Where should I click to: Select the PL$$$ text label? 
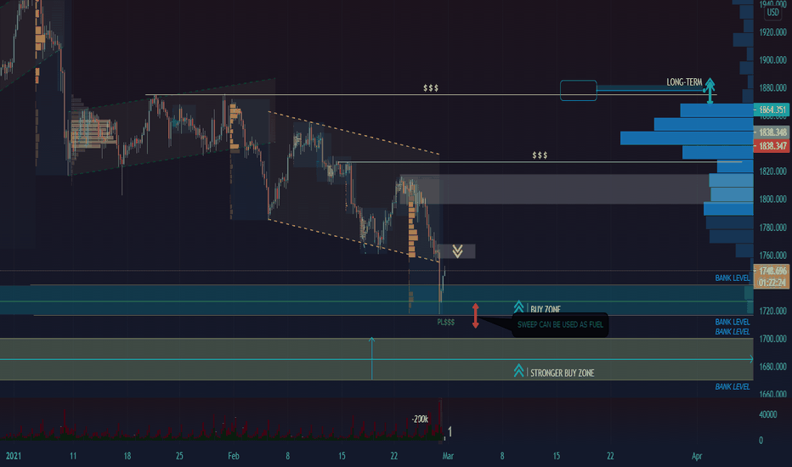(x=445, y=322)
